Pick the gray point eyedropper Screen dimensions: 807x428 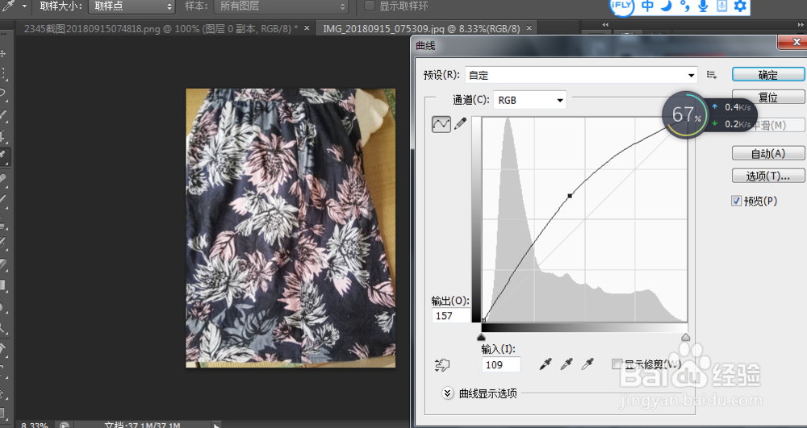[x=567, y=364]
